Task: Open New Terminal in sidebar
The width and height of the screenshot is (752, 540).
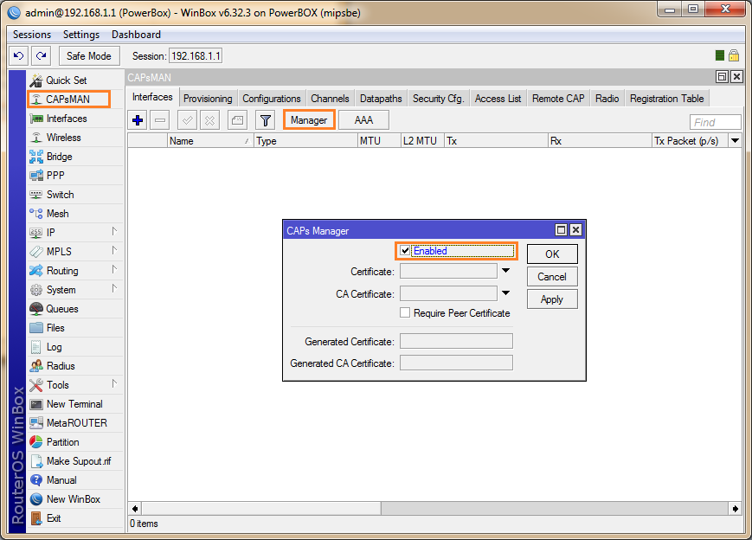Action: 74,404
